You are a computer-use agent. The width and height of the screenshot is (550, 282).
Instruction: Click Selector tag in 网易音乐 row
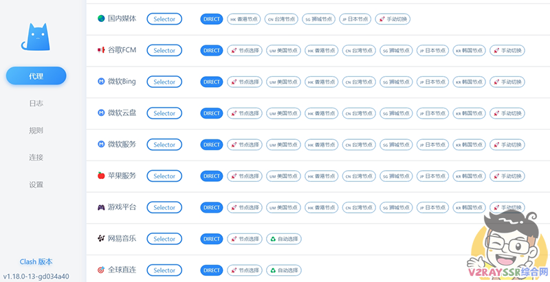[x=164, y=239]
